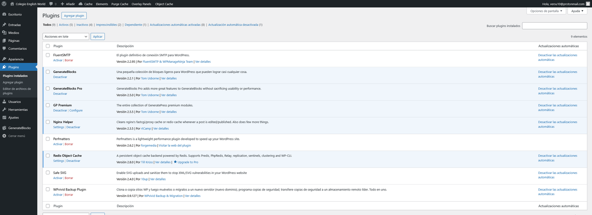The image size is (592, 215).
Task: Click the Páginas pages icon
Action: 4,41
